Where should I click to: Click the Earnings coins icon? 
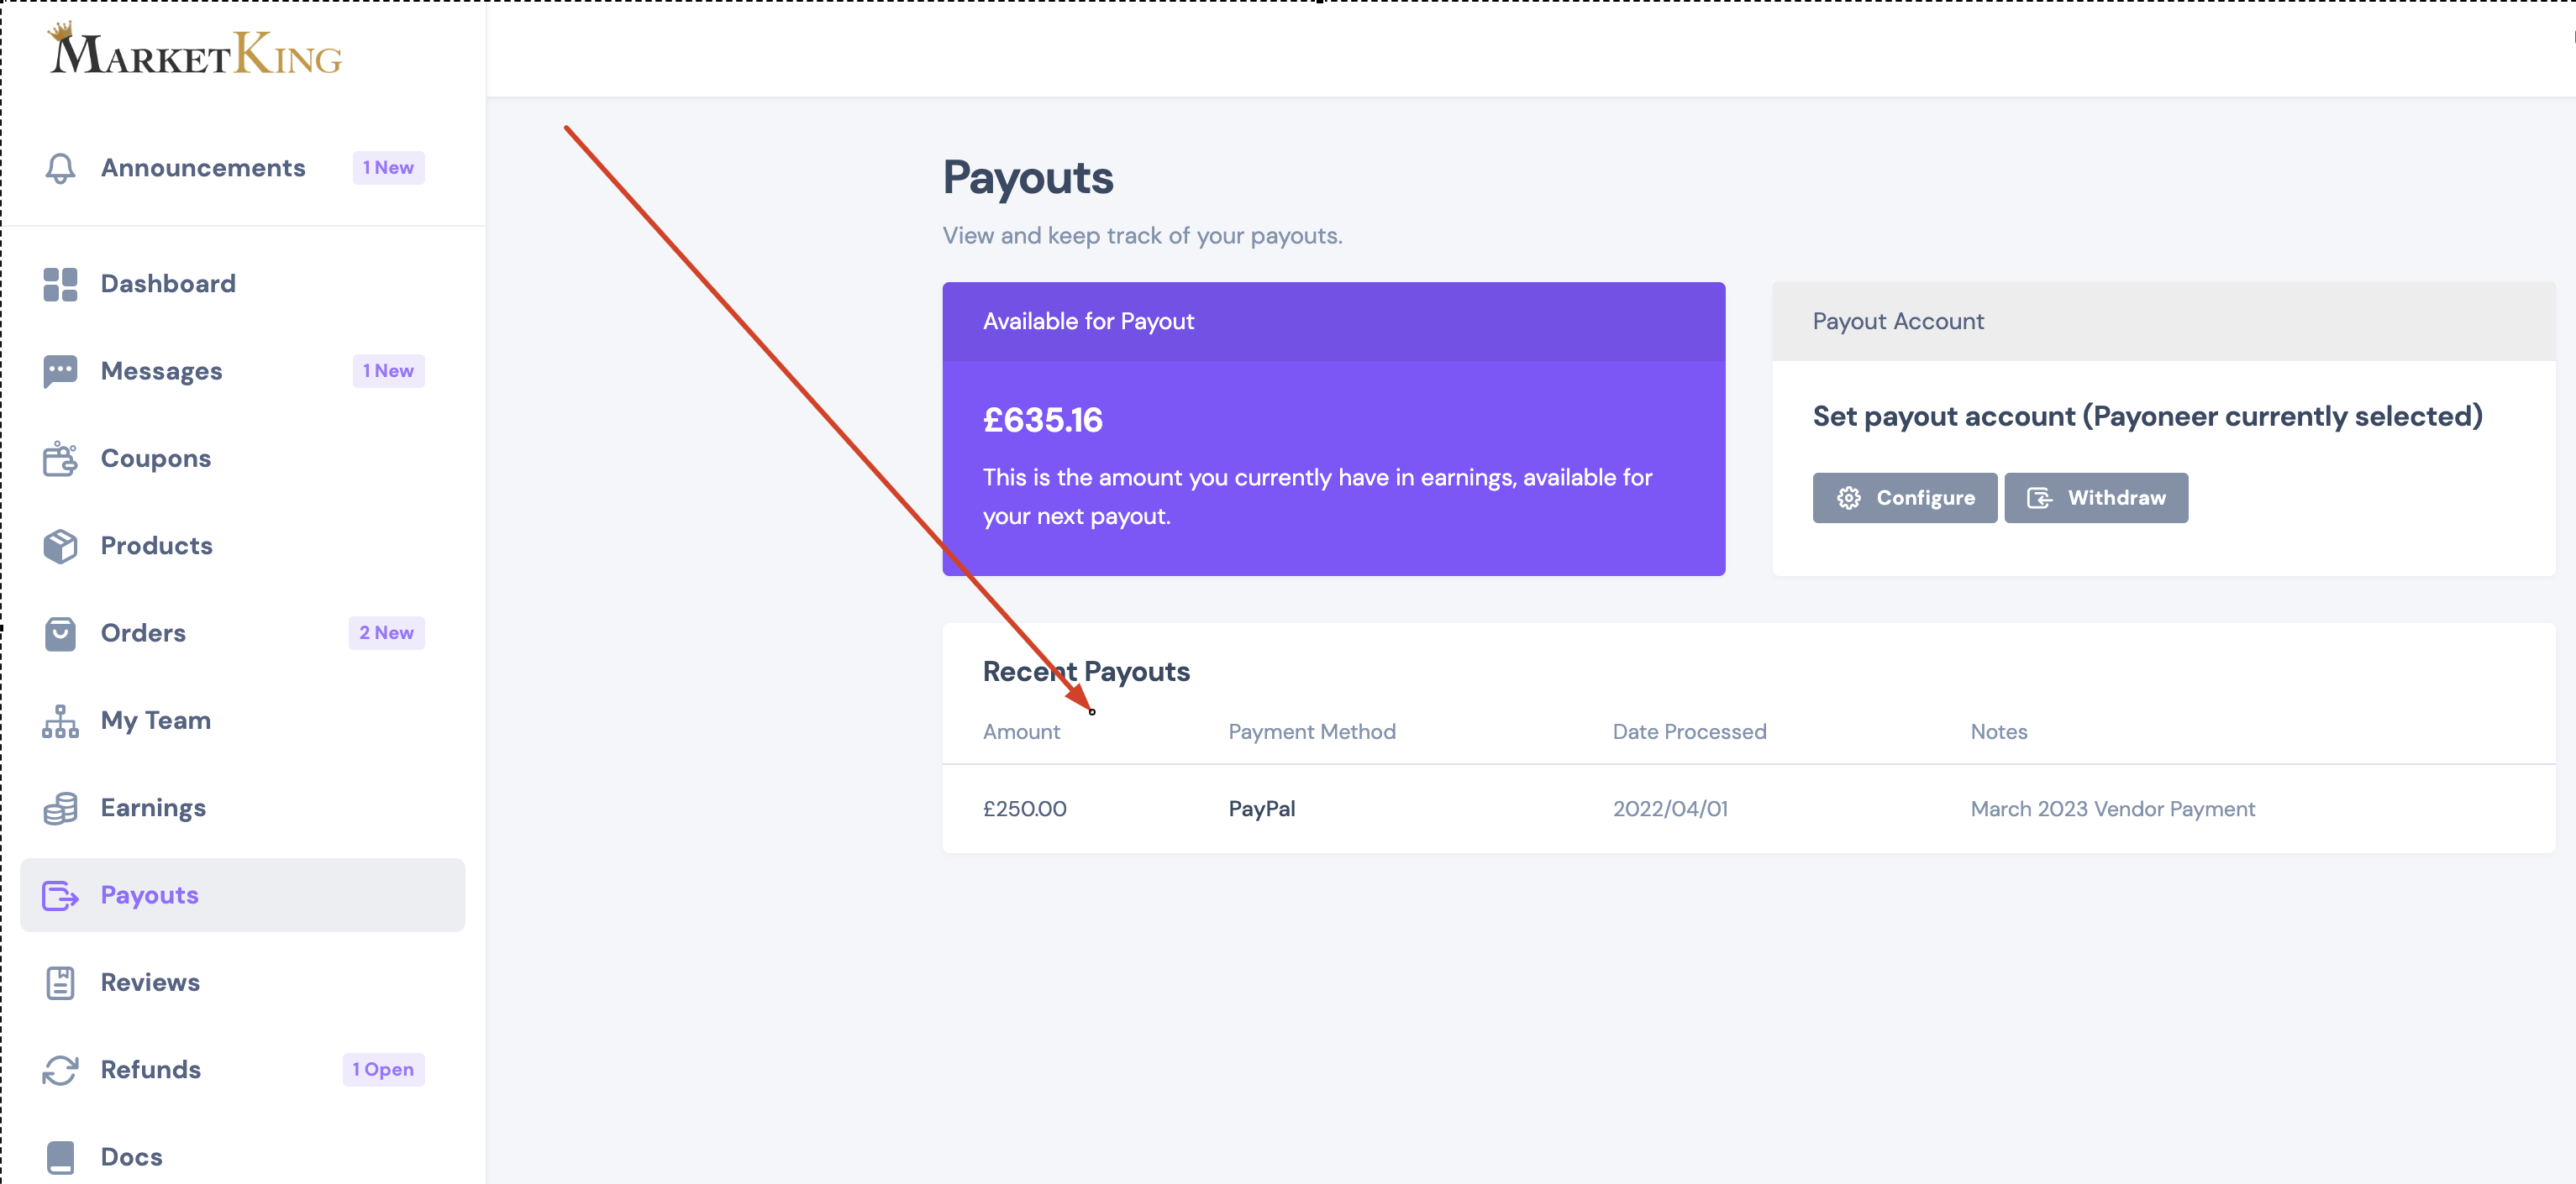pos(60,807)
